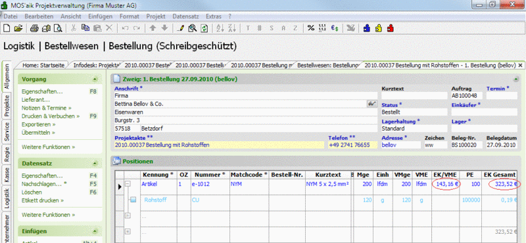This screenshot has width=526, height=243.
Task: Open print preview magnifier page icon
Action: coord(59,28)
